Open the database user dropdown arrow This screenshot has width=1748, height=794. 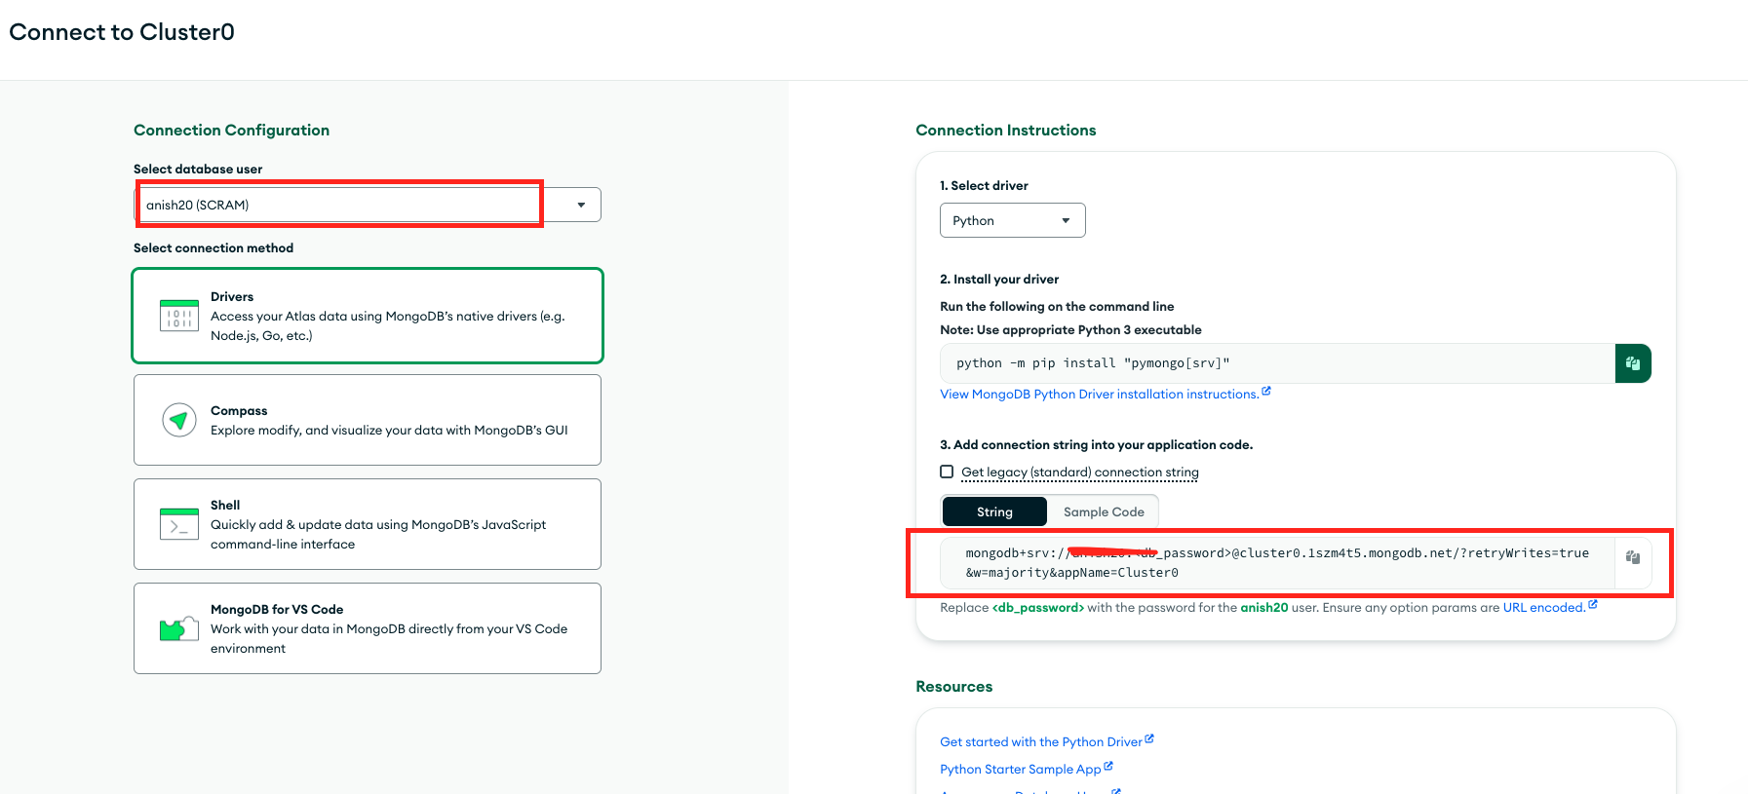pos(581,205)
